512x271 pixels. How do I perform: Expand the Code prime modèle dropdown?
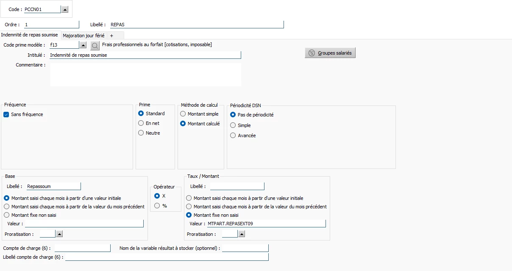click(83, 45)
